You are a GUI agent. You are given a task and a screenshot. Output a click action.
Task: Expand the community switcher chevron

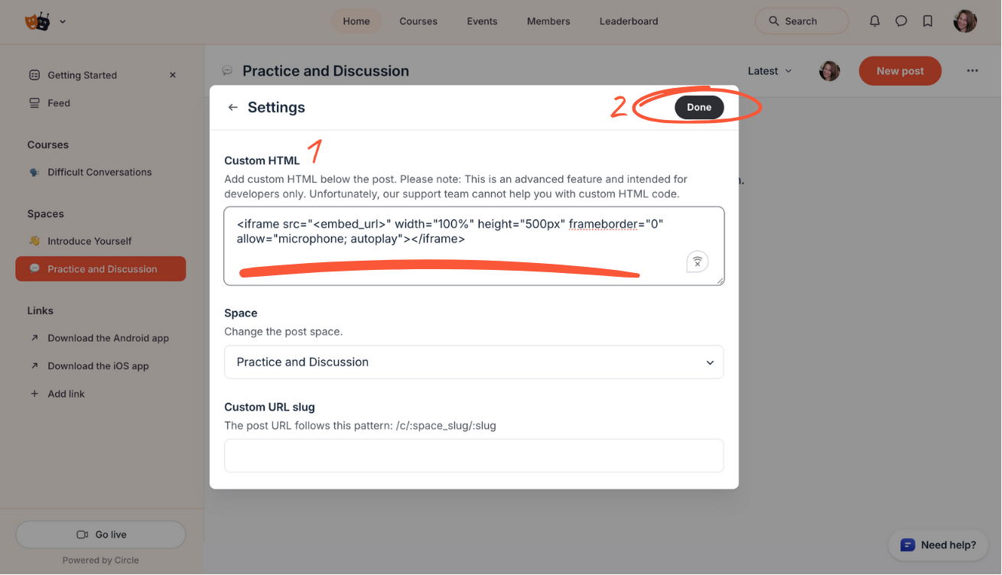click(x=63, y=21)
